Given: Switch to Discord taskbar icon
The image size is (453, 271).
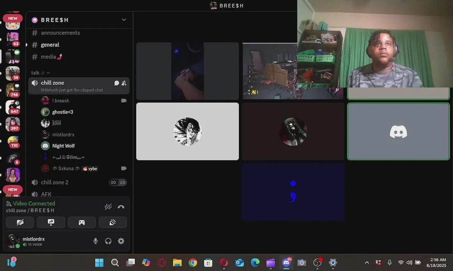Looking at the screenshot, I should tap(287, 263).
